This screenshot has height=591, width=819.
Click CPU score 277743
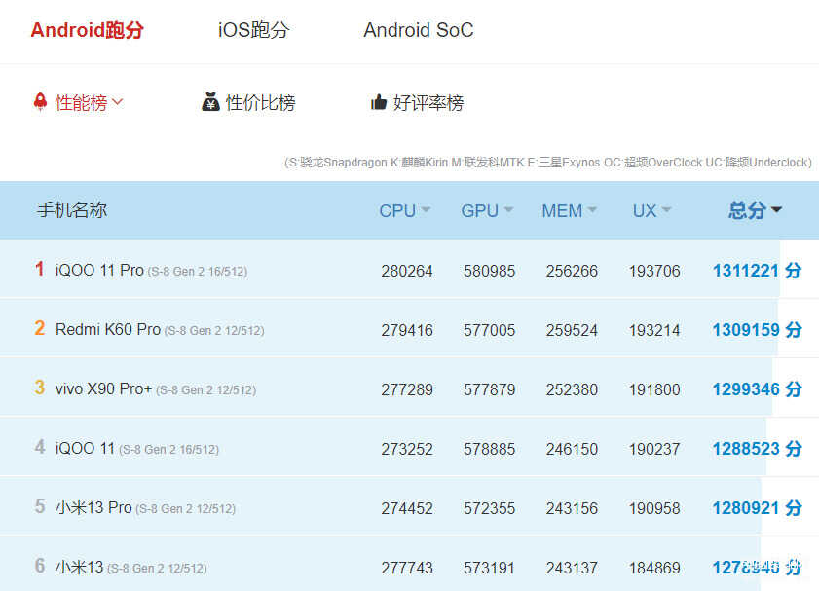pyautogui.click(x=407, y=568)
